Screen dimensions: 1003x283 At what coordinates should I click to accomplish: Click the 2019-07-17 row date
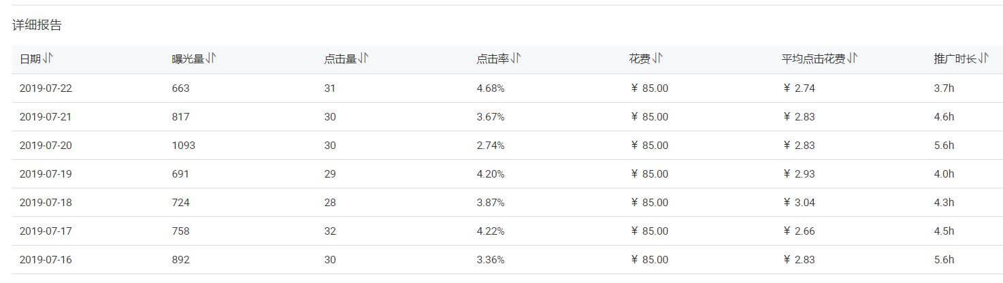[45, 231]
